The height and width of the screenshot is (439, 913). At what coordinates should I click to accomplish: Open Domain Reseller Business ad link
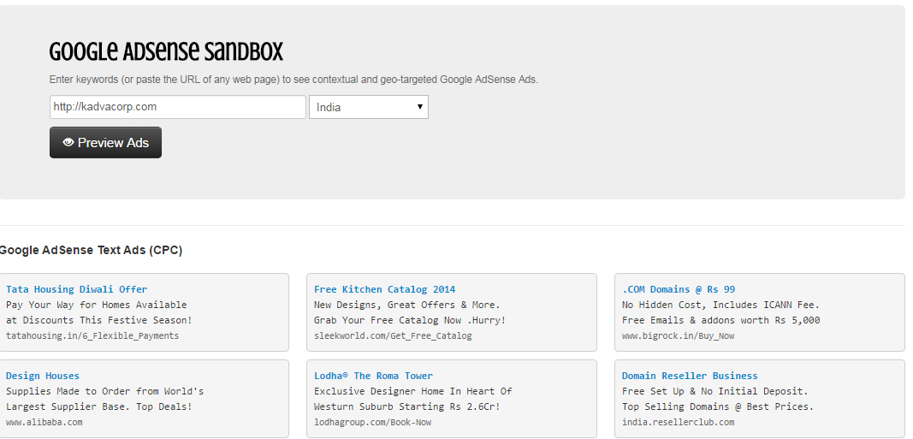point(690,376)
